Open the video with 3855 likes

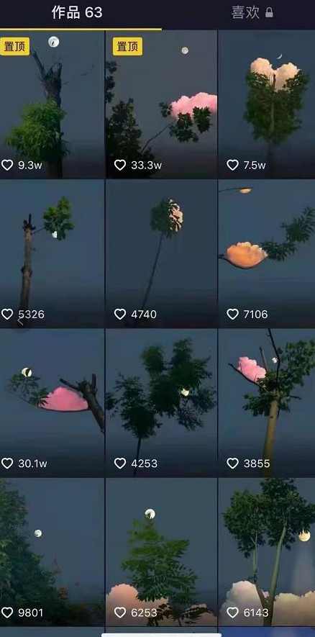(267, 403)
